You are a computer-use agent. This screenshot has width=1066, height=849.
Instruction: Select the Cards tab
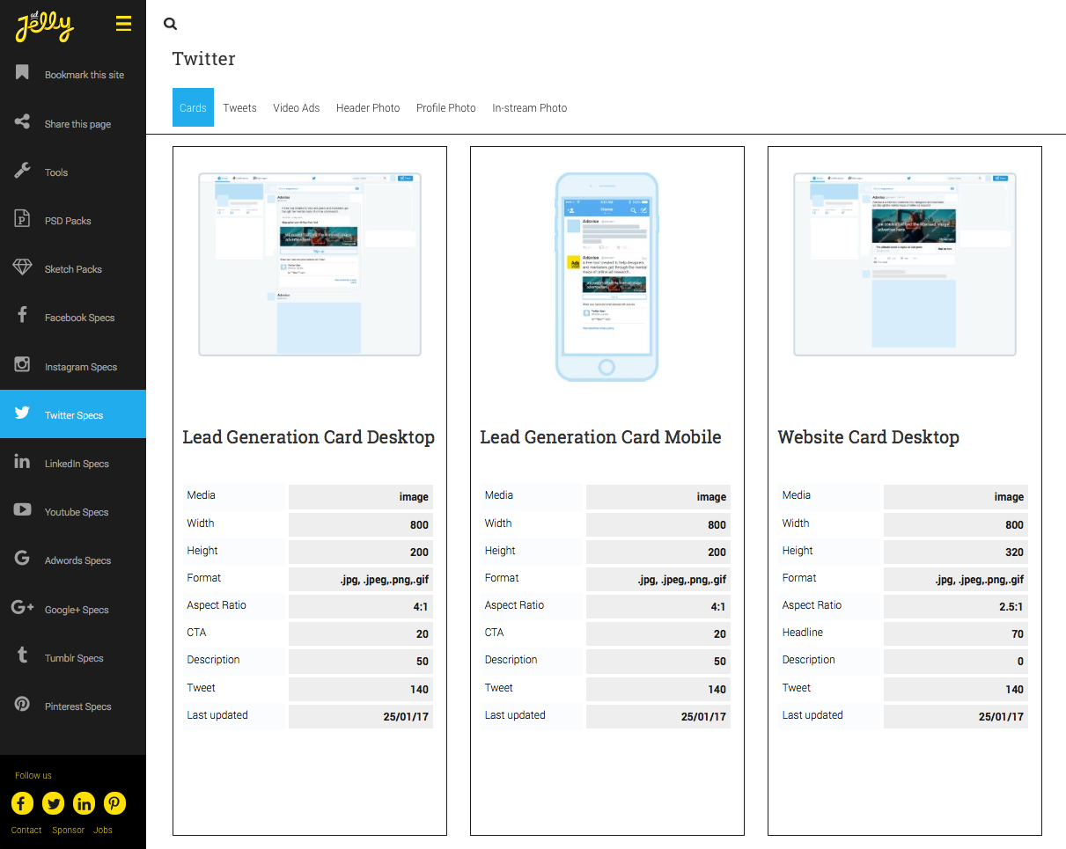click(193, 107)
